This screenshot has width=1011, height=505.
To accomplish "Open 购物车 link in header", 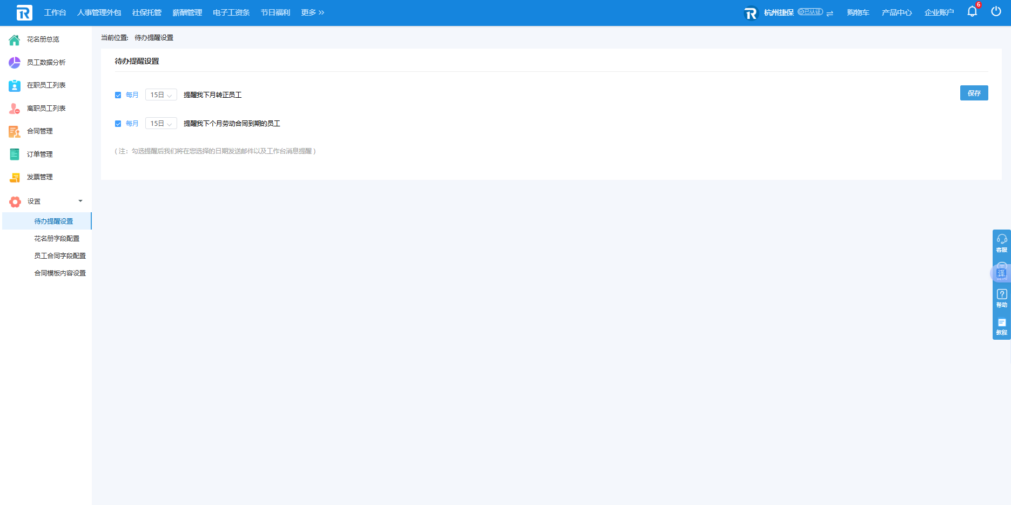I will click(x=858, y=12).
